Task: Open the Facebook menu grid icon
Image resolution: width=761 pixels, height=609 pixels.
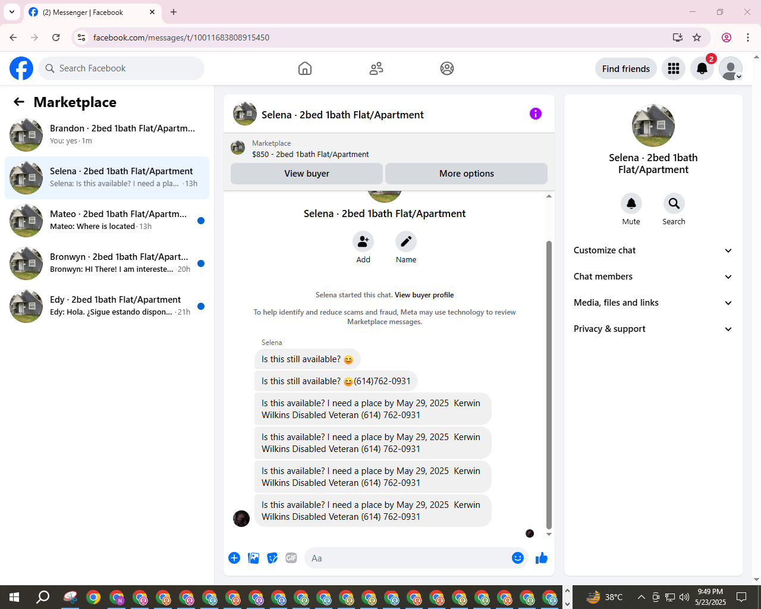Action: (674, 68)
